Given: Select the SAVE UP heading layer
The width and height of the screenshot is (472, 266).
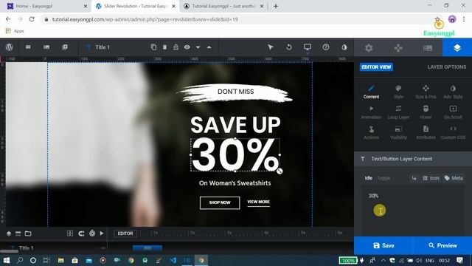Looking at the screenshot, I should pyautogui.click(x=235, y=125).
